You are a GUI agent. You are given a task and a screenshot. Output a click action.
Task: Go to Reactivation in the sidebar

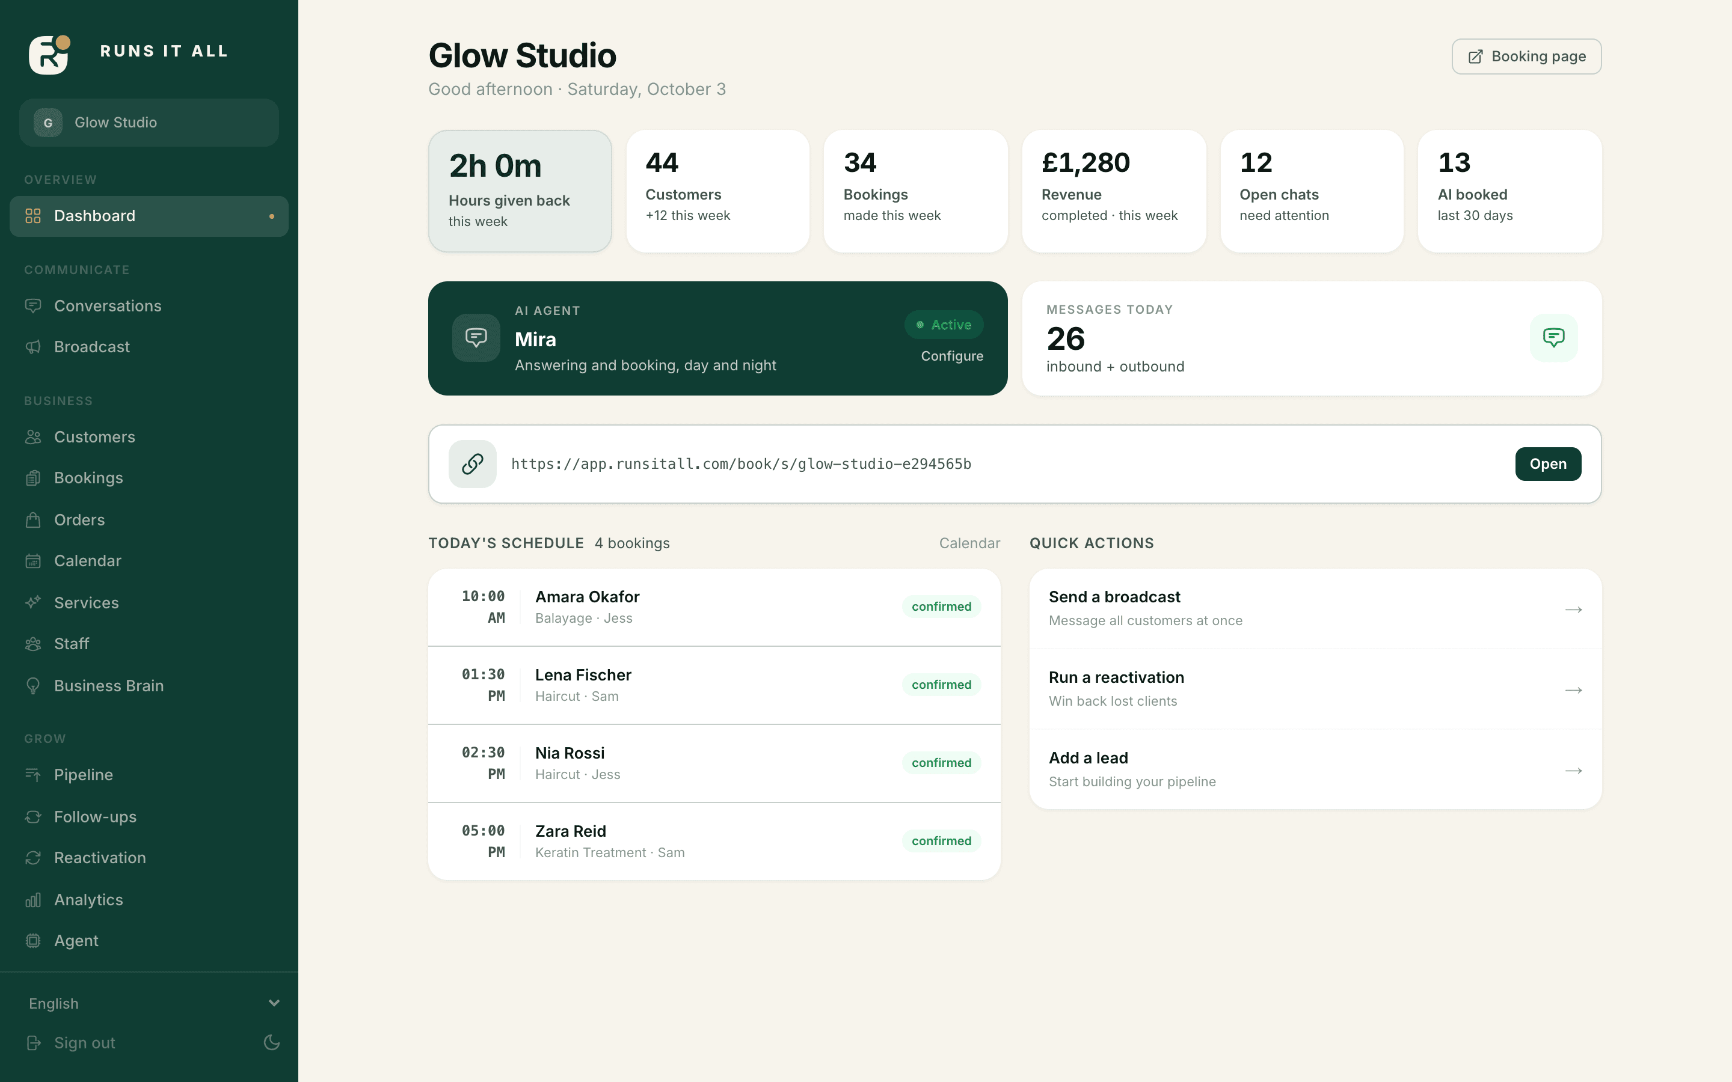pyautogui.click(x=150, y=858)
